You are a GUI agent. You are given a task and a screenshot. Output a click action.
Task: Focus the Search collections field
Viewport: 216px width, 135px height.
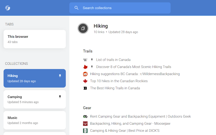pos(120,8)
